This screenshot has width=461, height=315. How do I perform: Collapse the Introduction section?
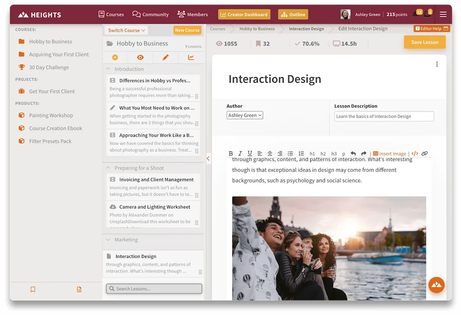(108, 69)
